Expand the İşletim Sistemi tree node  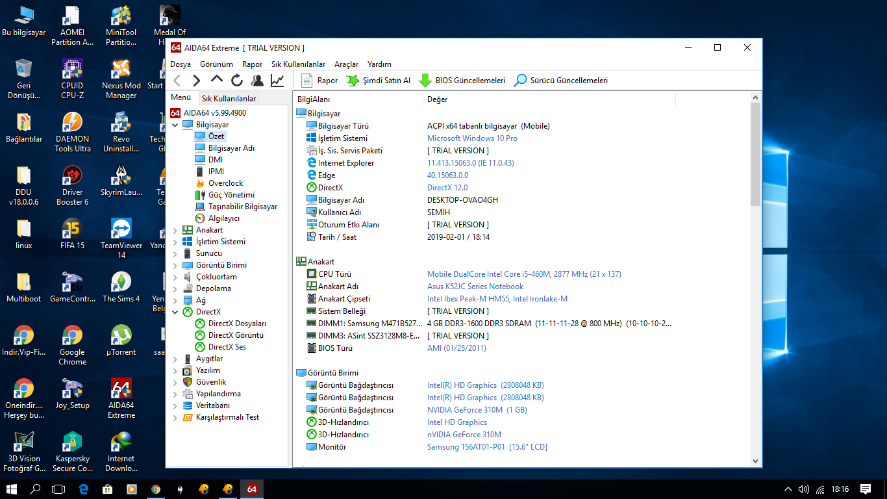[175, 242]
